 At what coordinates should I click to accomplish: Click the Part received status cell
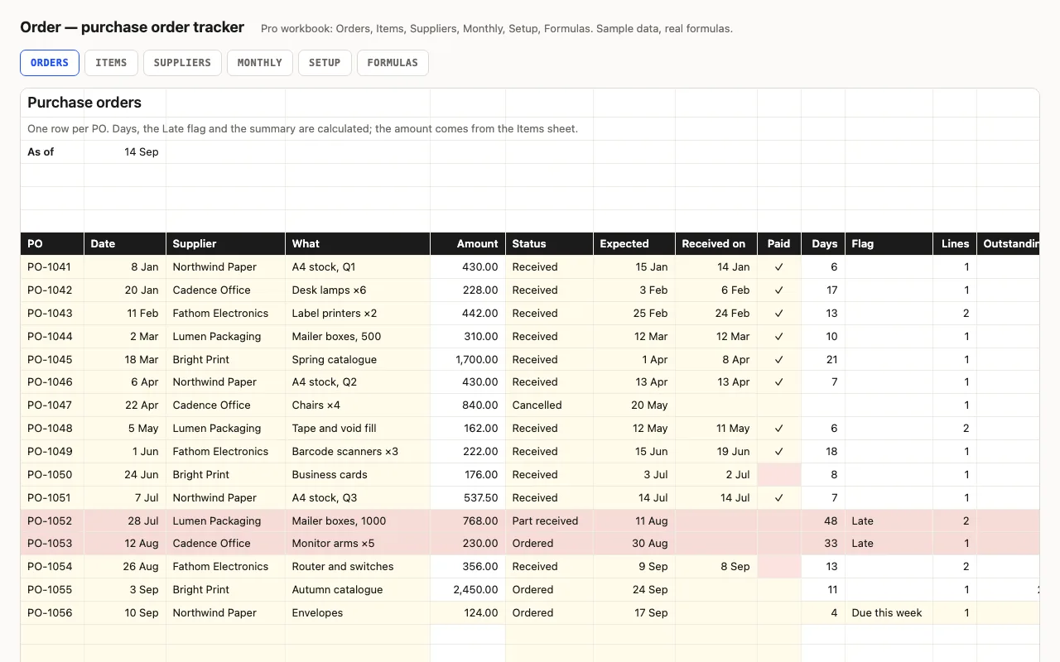coord(549,521)
